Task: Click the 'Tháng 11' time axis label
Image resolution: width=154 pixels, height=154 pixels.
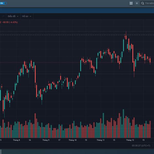Action: pos(101,140)
